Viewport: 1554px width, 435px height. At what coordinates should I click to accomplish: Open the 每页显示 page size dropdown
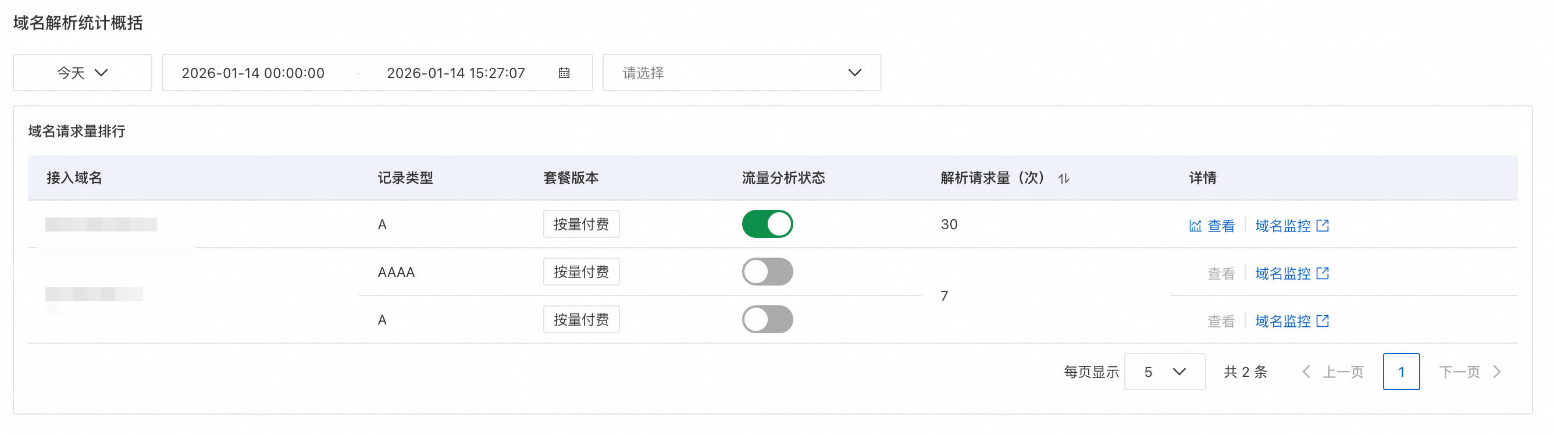coord(1164,372)
